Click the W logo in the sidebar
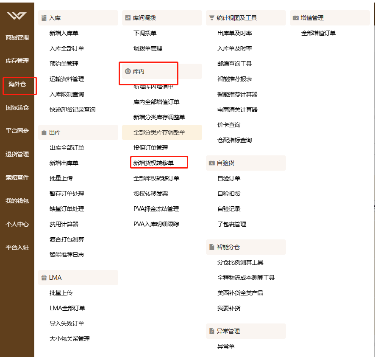Image resolution: width=375 pixels, height=357 pixels. (17, 16)
